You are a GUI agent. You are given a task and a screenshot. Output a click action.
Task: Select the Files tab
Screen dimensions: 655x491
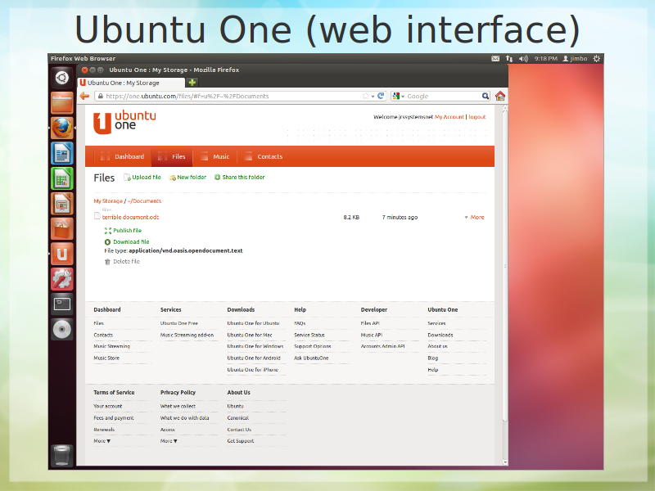(172, 156)
